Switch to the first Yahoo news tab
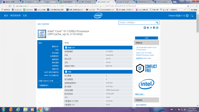The image size is (199, 112). click(x=11, y=2)
